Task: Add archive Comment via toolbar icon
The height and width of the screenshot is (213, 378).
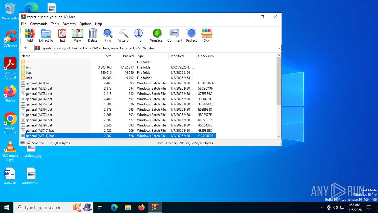Action: click(x=175, y=35)
